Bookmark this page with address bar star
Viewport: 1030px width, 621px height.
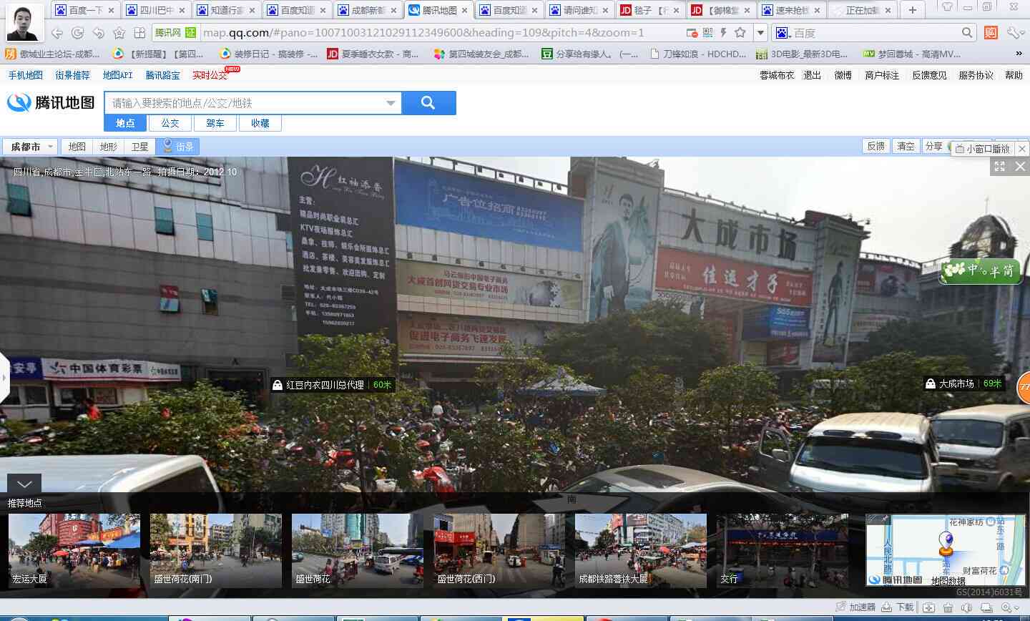coord(740,33)
